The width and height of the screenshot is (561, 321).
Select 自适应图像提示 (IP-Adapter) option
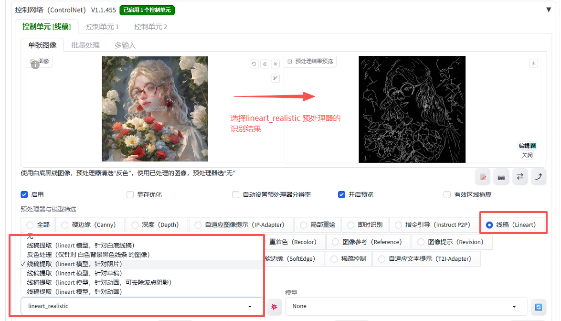pyautogui.click(x=241, y=225)
